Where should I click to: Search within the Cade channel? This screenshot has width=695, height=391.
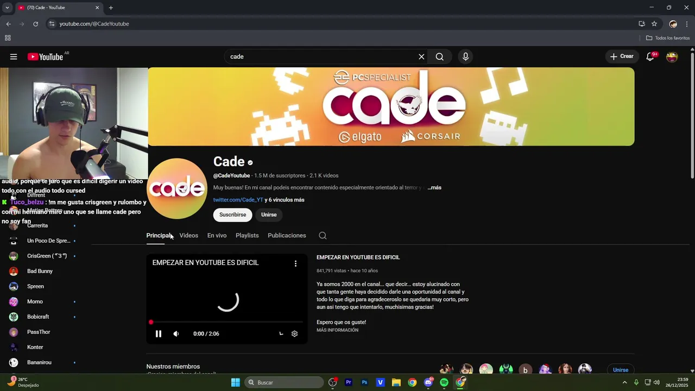click(323, 236)
